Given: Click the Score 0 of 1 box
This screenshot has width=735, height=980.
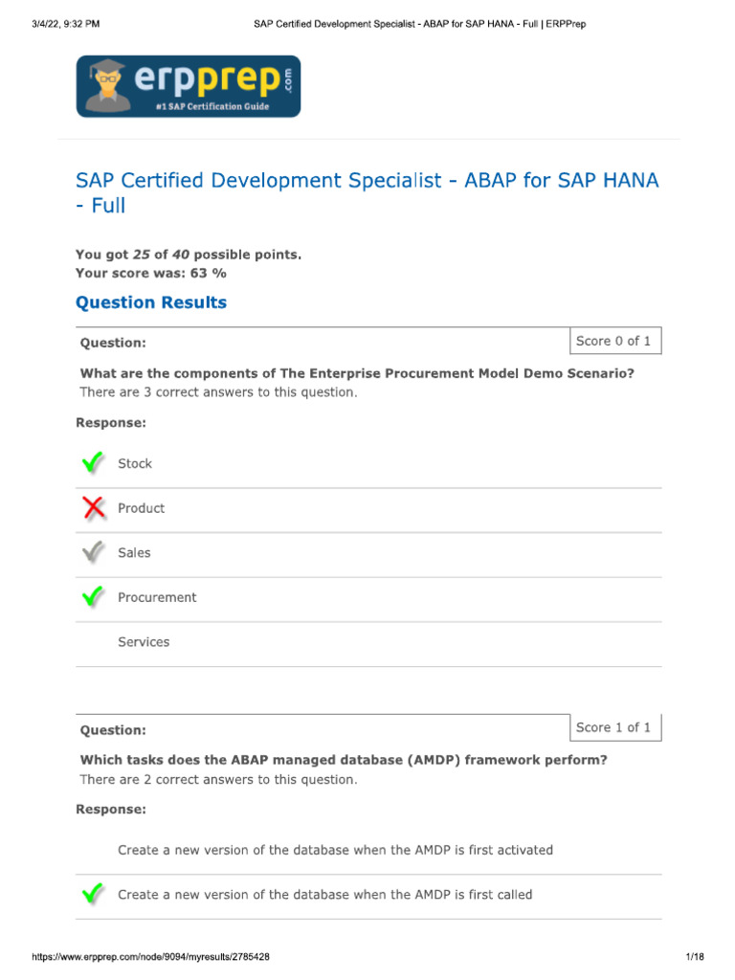Looking at the screenshot, I should click(613, 342).
